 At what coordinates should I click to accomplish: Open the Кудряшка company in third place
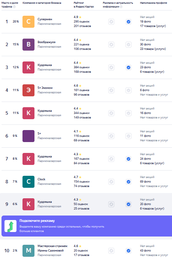(45, 65)
